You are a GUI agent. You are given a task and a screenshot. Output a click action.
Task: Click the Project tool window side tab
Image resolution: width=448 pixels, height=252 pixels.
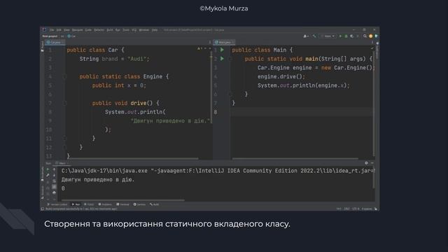[x=42, y=46]
